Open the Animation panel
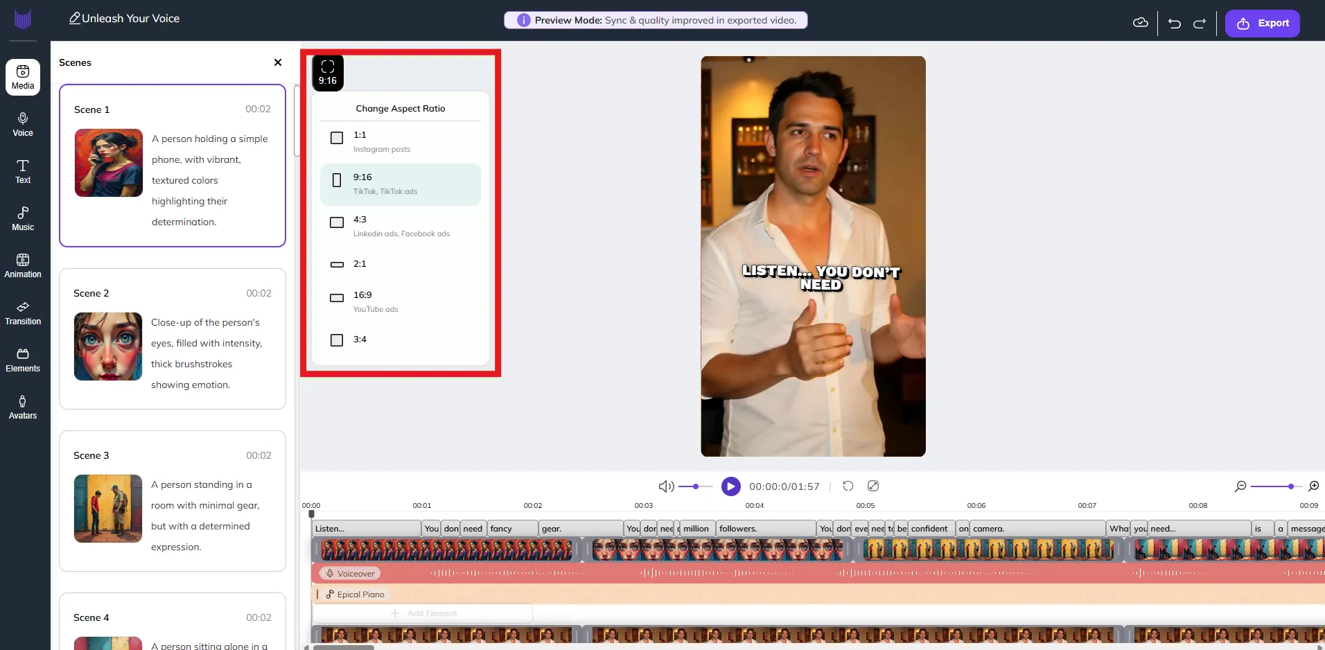The height and width of the screenshot is (650, 1325). pyautogui.click(x=23, y=265)
